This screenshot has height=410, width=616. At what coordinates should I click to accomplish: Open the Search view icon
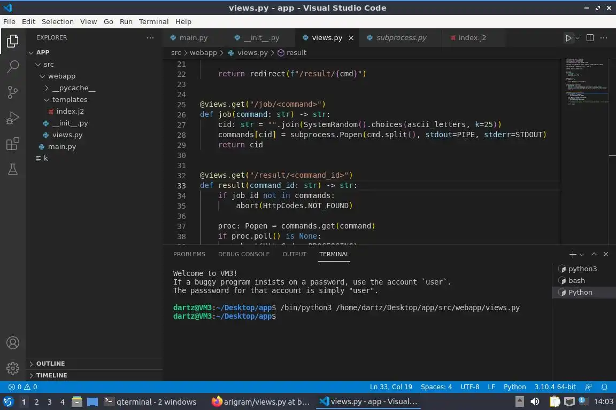point(13,66)
